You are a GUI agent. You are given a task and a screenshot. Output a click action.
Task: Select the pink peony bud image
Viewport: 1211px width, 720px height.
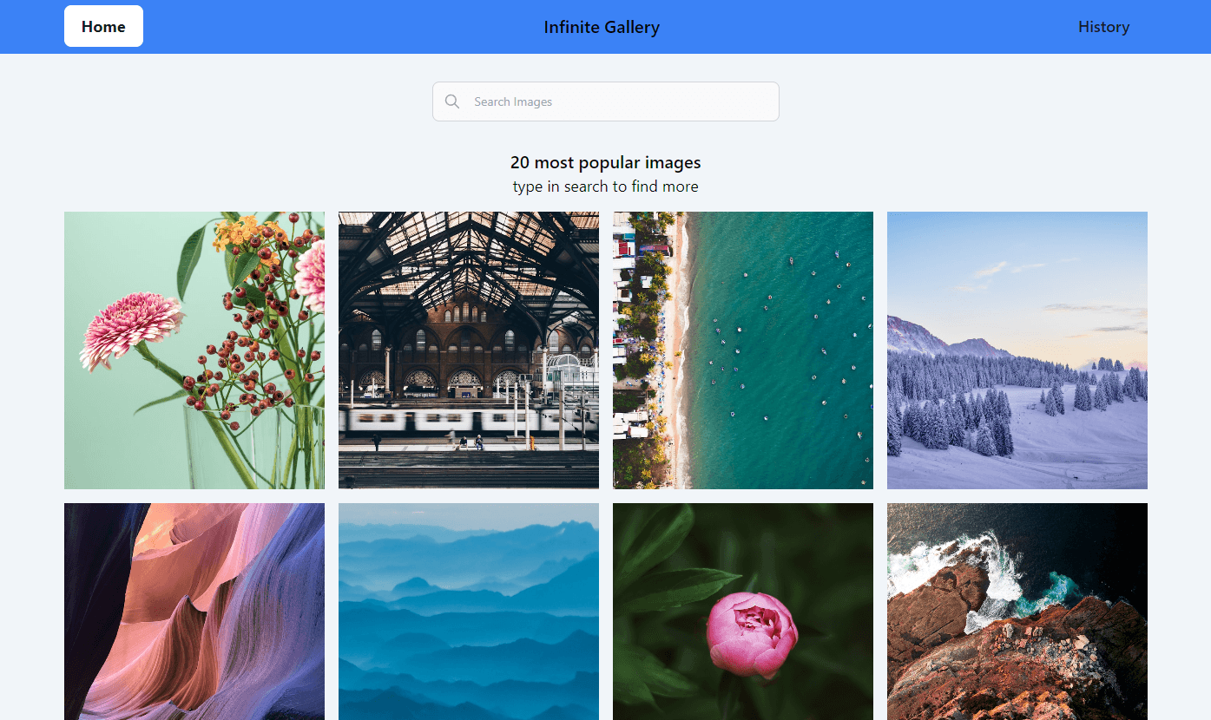pyautogui.click(x=743, y=612)
